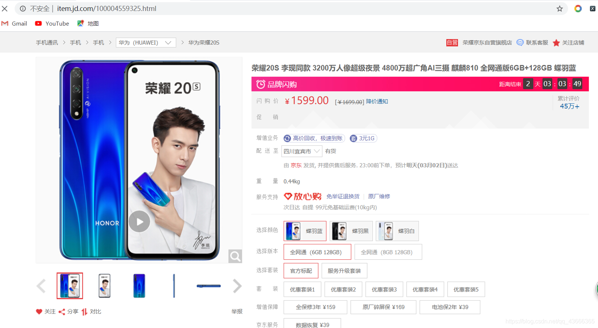This screenshot has width=598, height=328.
Task: Toggle 全保修3年 ¥159 warranty
Action: click(x=315, y=307)
